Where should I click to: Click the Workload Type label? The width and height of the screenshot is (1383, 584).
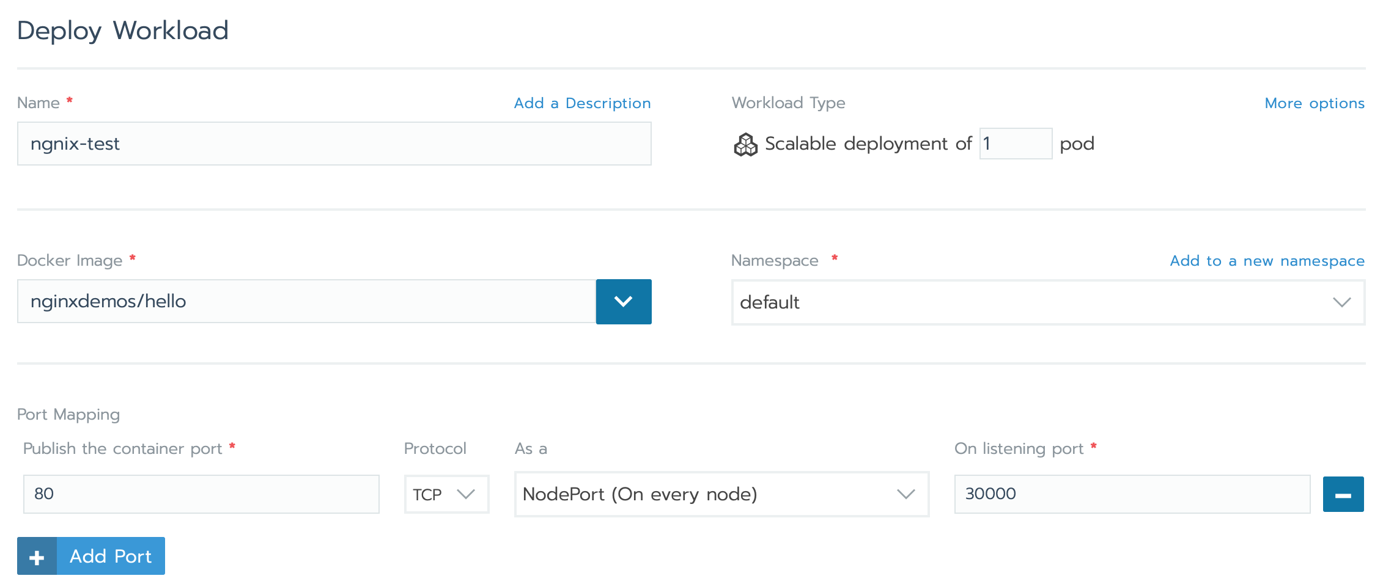click(x=788, y=103)
